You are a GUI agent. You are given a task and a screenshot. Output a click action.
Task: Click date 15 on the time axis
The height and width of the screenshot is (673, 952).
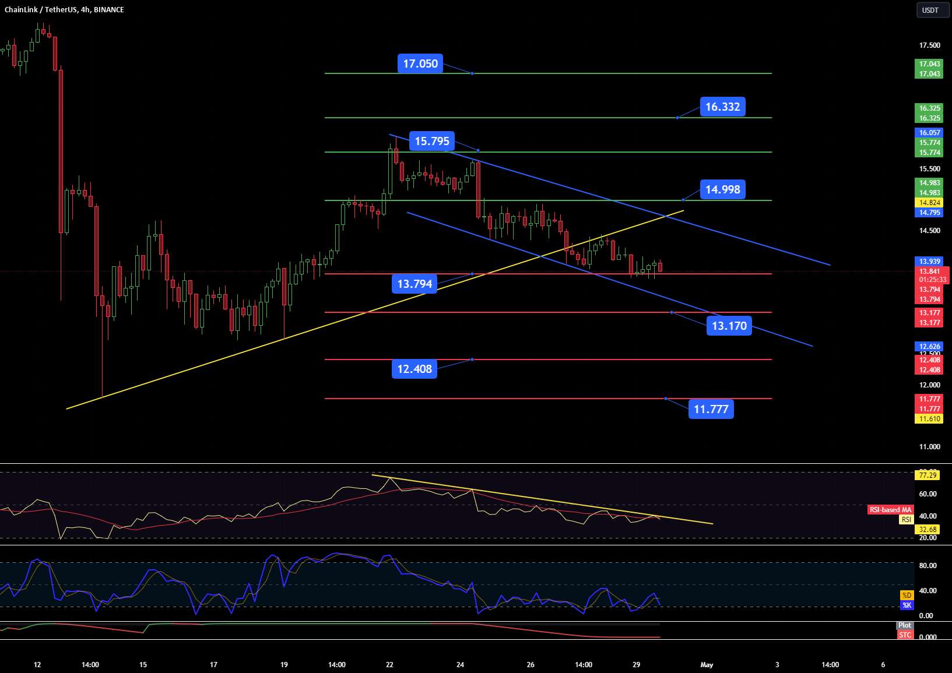143,665
